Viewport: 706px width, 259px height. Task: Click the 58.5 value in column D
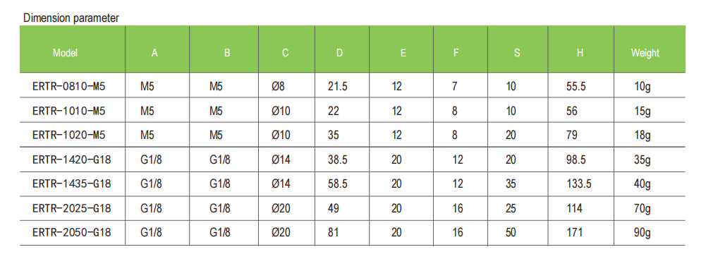click(x=338, y=183)
